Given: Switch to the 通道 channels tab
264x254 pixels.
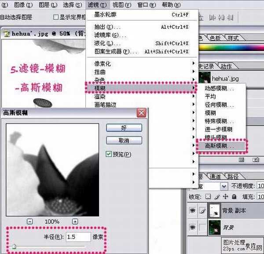Looking at the screenshot, I should (x=215, y=176).
